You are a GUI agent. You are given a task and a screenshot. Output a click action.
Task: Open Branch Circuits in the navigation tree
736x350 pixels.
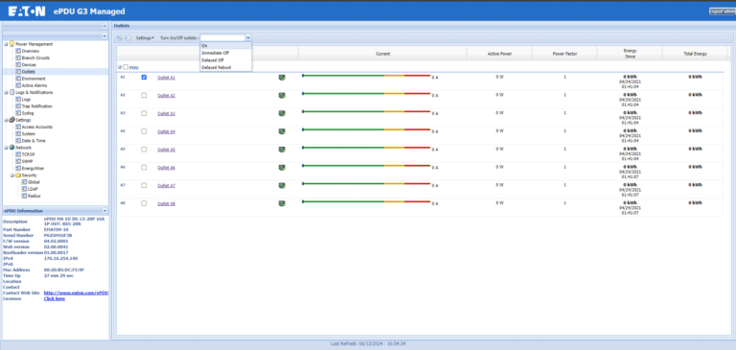point(35,58)
